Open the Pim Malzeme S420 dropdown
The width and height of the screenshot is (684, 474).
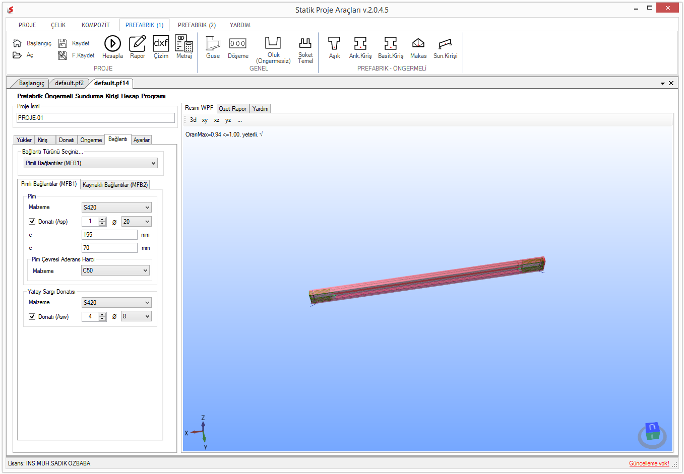click(x=116, y=208)
